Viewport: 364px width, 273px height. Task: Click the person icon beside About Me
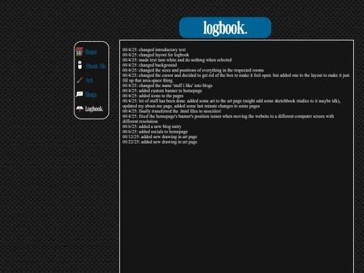tap(80, 65)
